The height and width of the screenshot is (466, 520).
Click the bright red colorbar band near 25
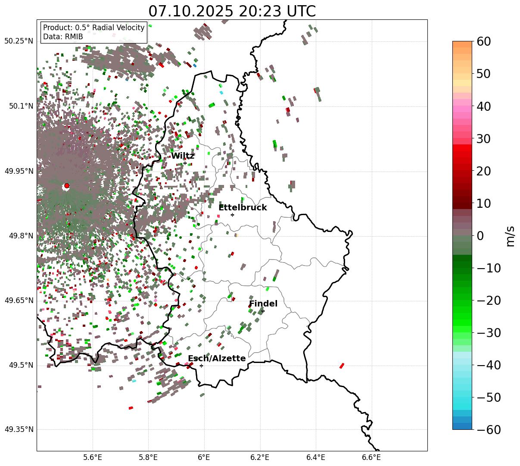point(462,154)
